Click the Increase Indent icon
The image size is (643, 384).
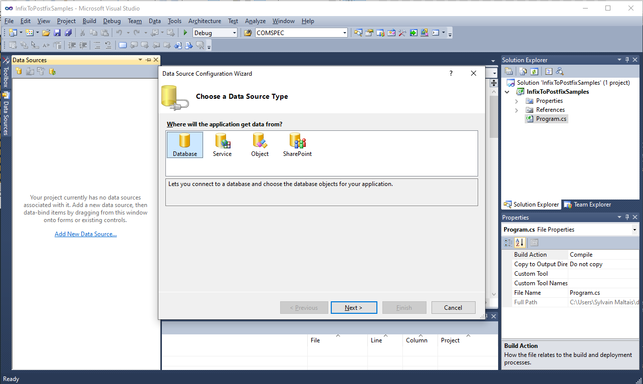(x=83, y=45)
